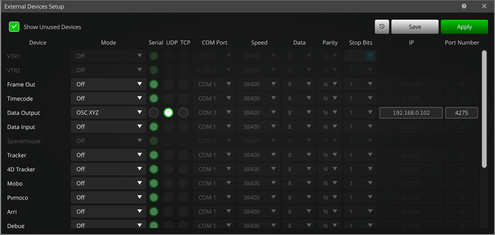
Task: Click the port number field showing 4275
Action: pyautogui.click(x=461, y=113)
